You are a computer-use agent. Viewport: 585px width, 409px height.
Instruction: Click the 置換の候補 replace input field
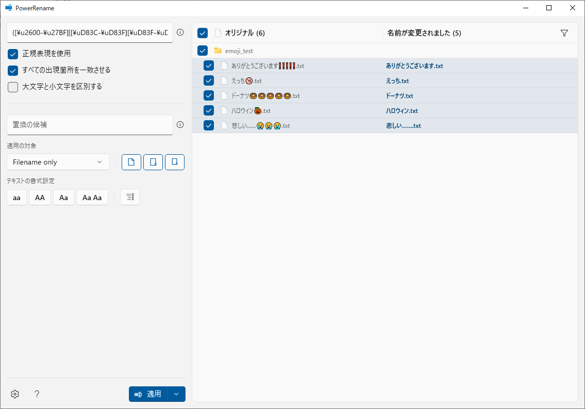pos(90,125)
